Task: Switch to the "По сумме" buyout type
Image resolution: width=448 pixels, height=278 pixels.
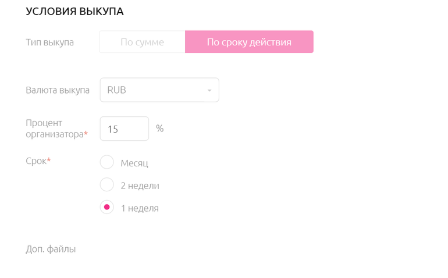Action: click(x=142, y=42)
